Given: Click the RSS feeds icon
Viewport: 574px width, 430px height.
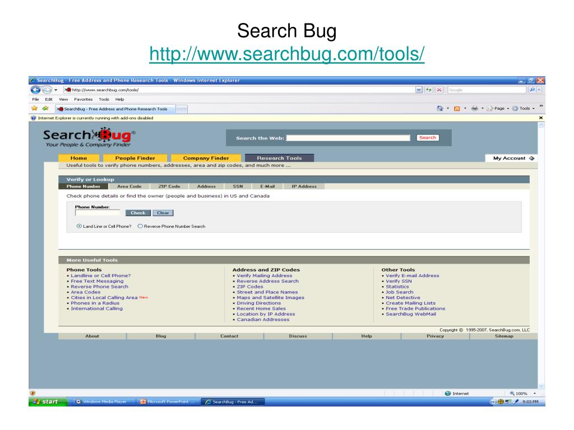Looking at the screenshot, I should click(x=457, y=109).
